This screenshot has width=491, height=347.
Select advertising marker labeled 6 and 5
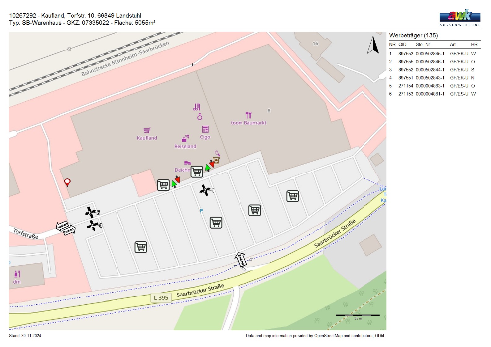tap(90, 212)
